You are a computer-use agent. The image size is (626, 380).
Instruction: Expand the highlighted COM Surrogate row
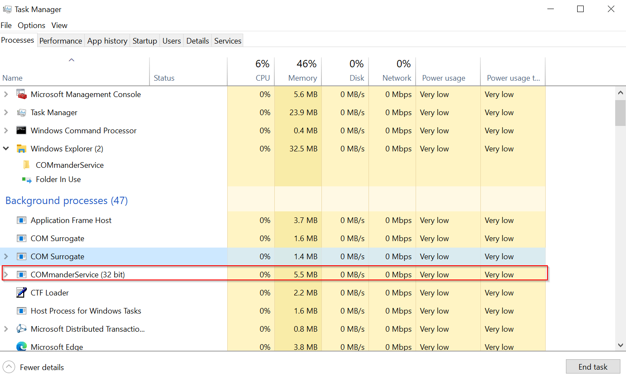(x=6, y=256)
